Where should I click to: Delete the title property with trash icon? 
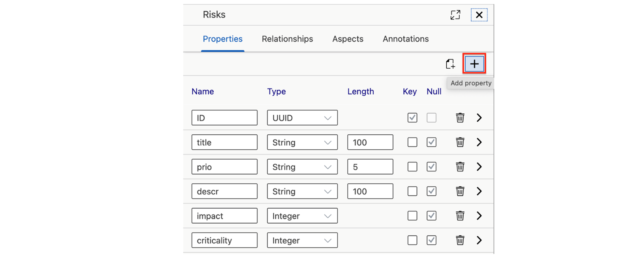pos(460,142)
